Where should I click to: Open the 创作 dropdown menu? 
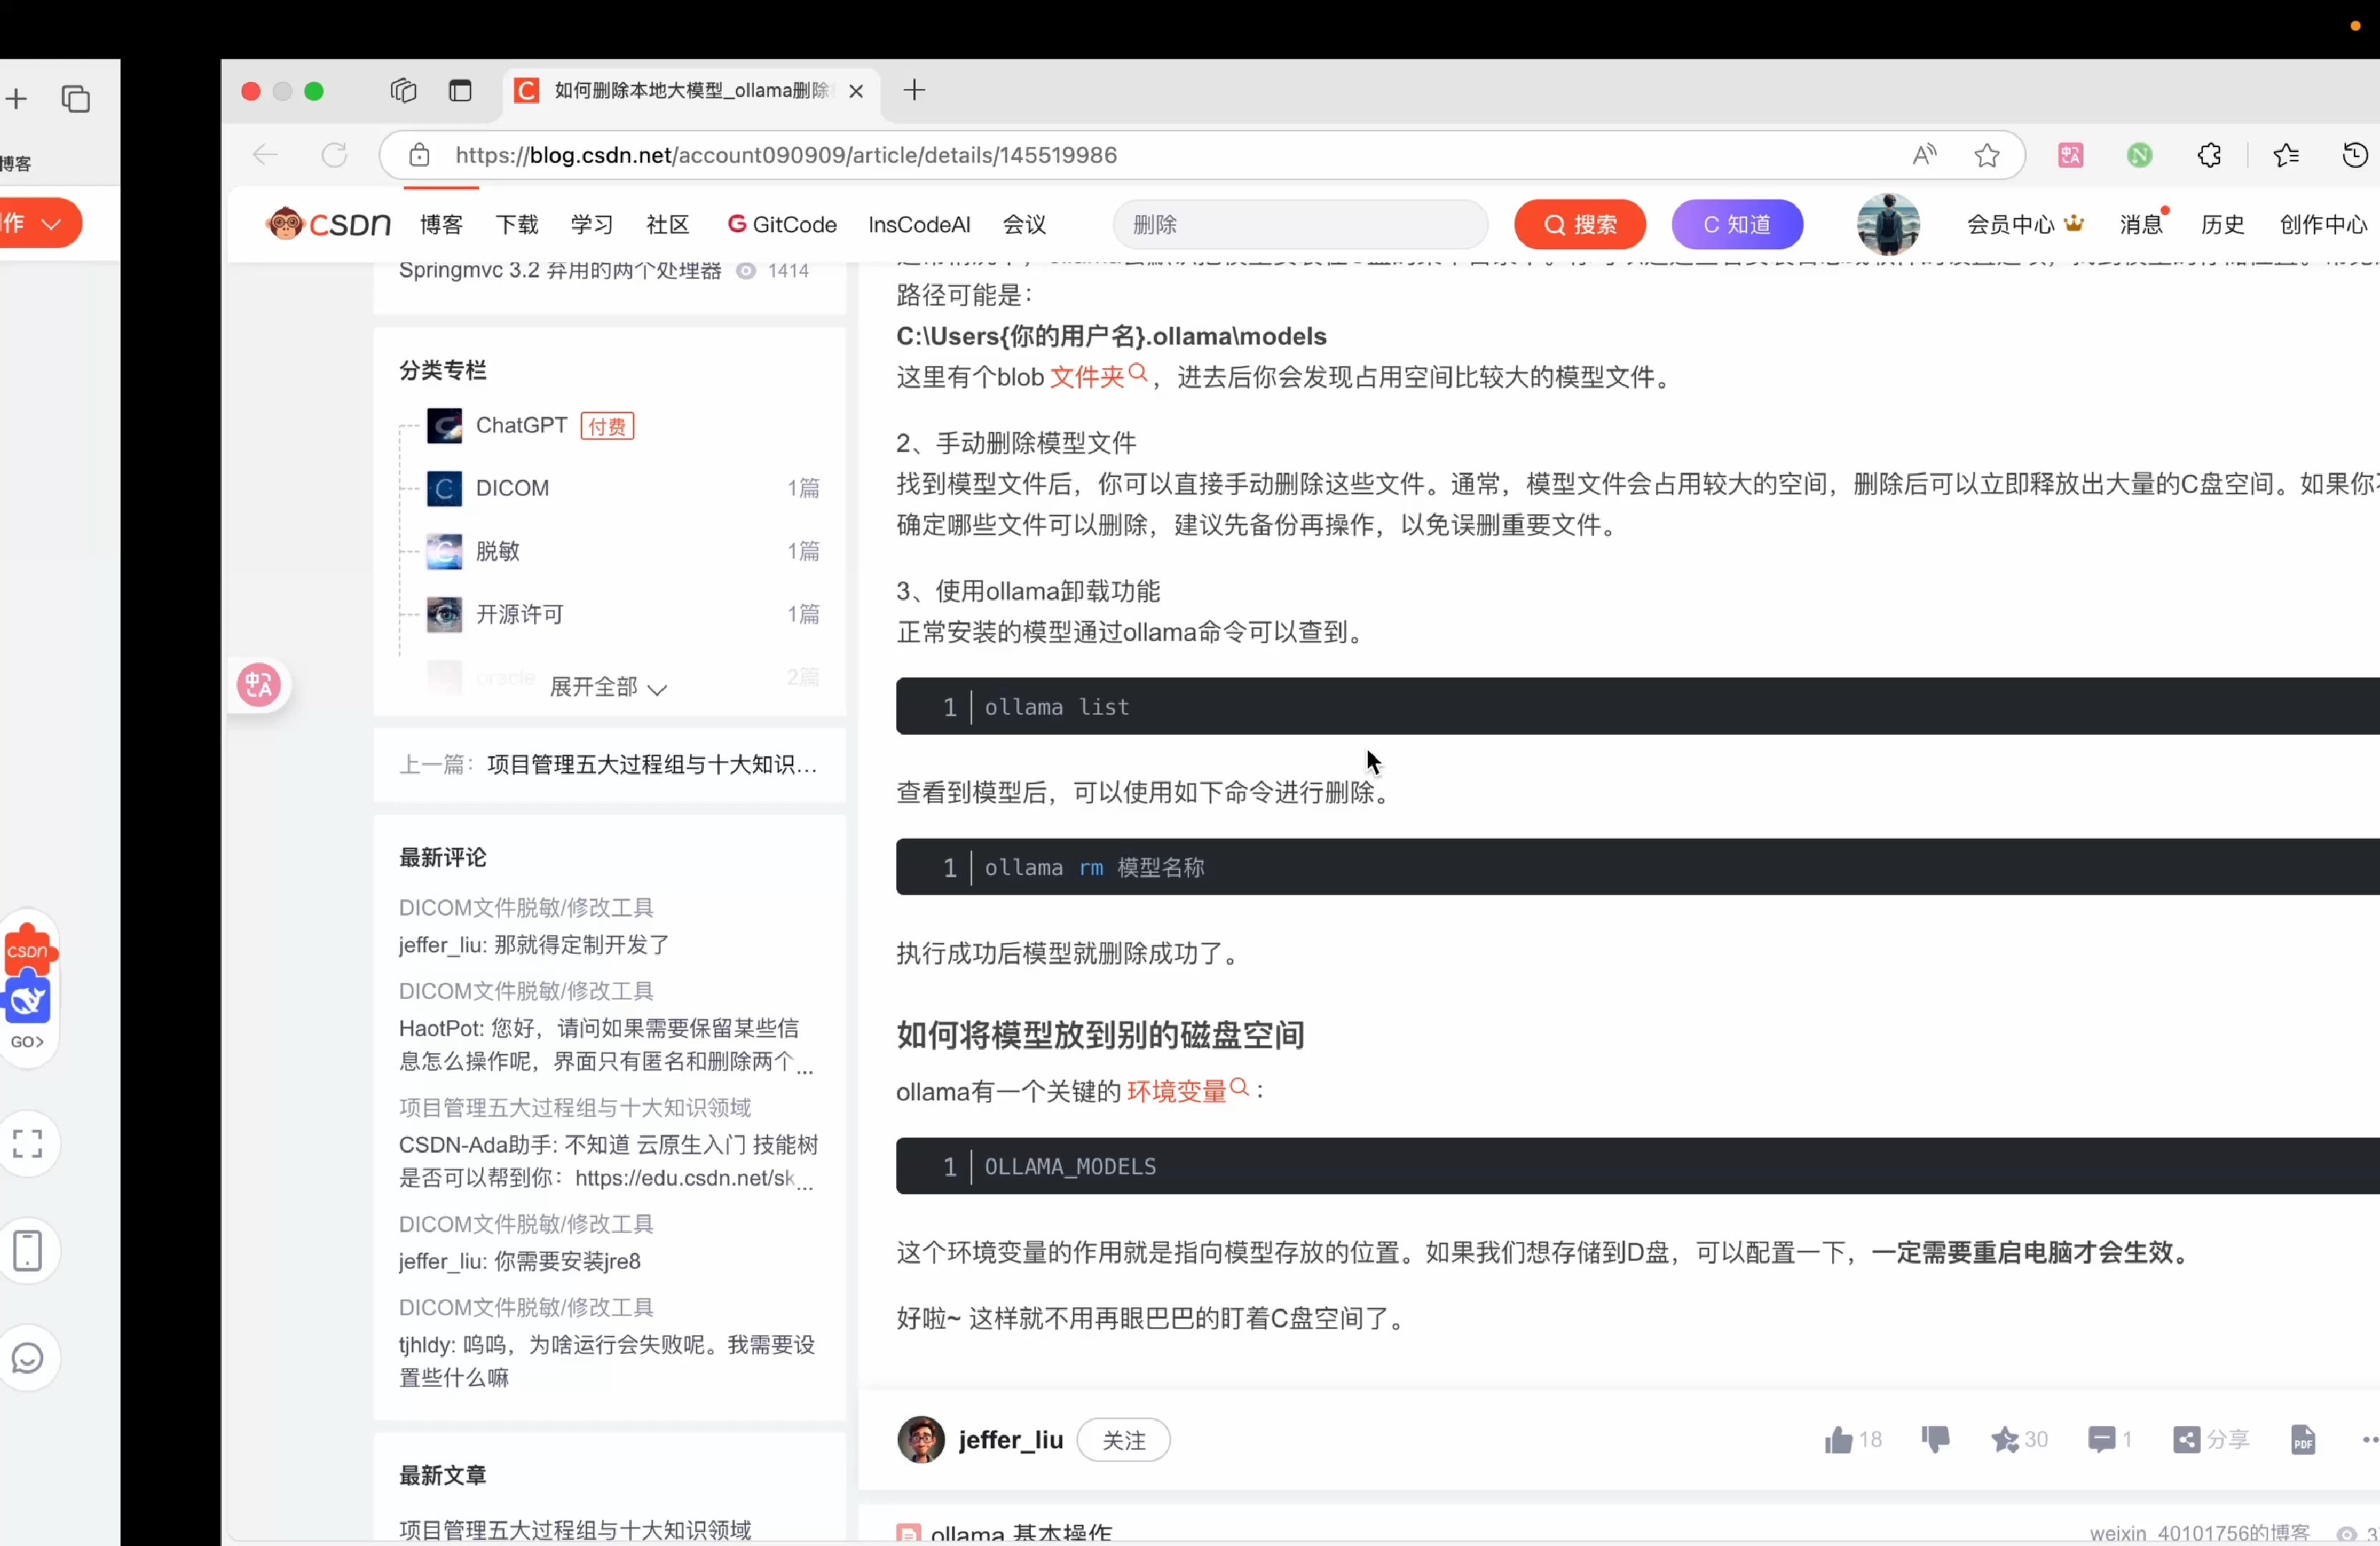point(40,223)
